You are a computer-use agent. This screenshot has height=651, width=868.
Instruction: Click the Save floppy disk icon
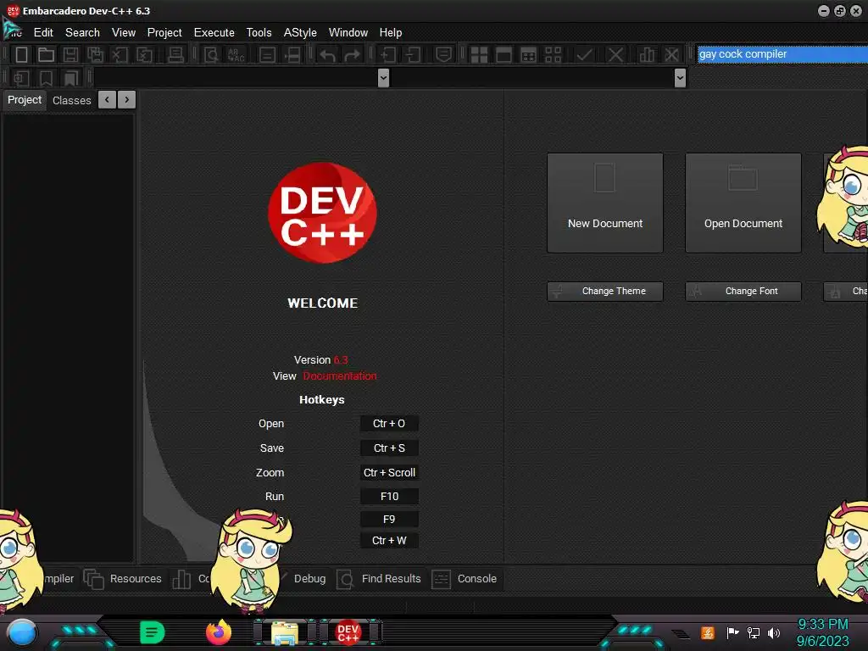tap(70, 55)
